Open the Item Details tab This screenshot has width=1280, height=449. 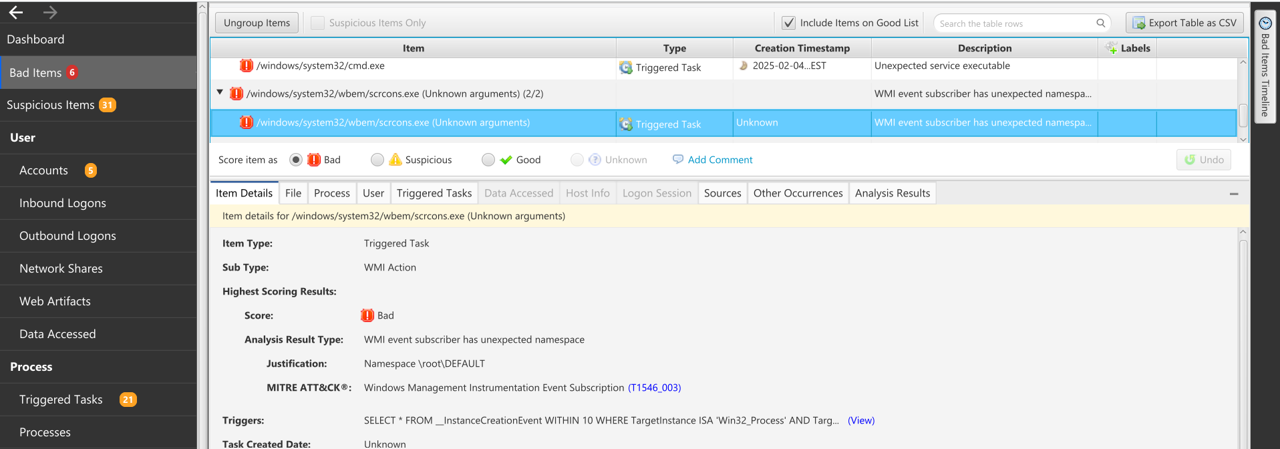tap(244, 193)
